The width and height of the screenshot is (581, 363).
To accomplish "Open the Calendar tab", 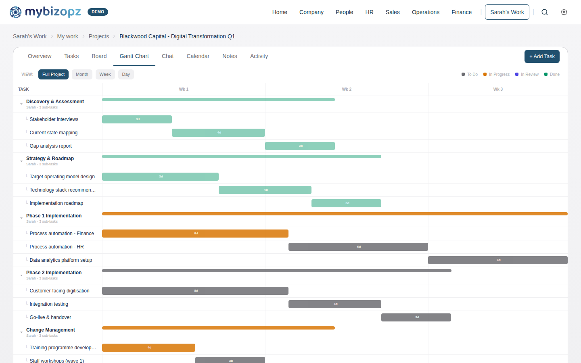I will [x=198, y=56].
